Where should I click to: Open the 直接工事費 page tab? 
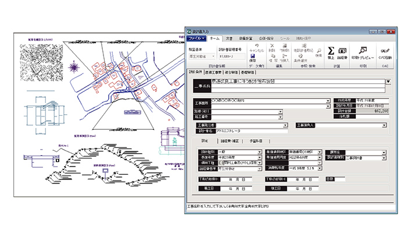[213, 72]
